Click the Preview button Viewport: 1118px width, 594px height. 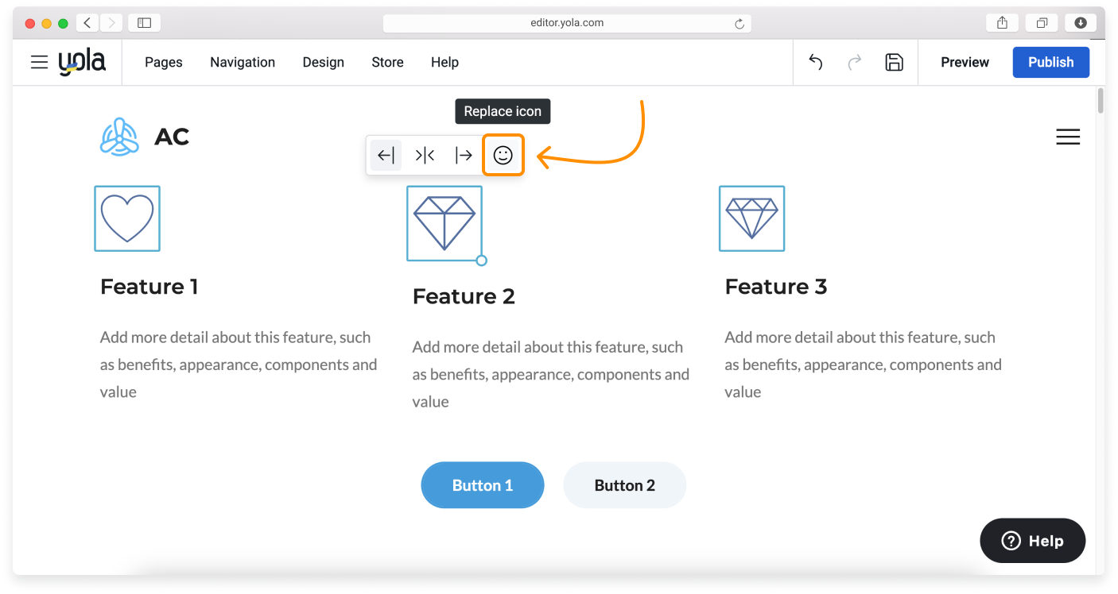pos(965,62)
